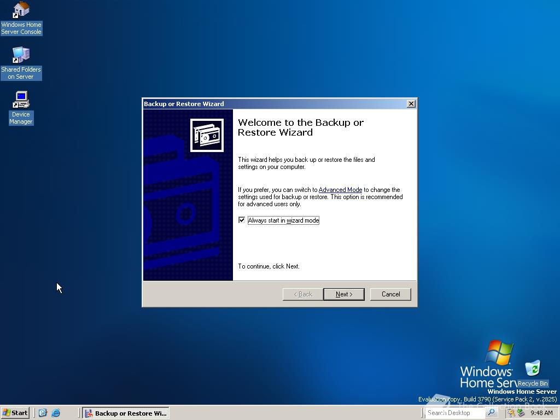Click the 9:48 AM clock
560x420 pixels.
(x=541, y=413)
